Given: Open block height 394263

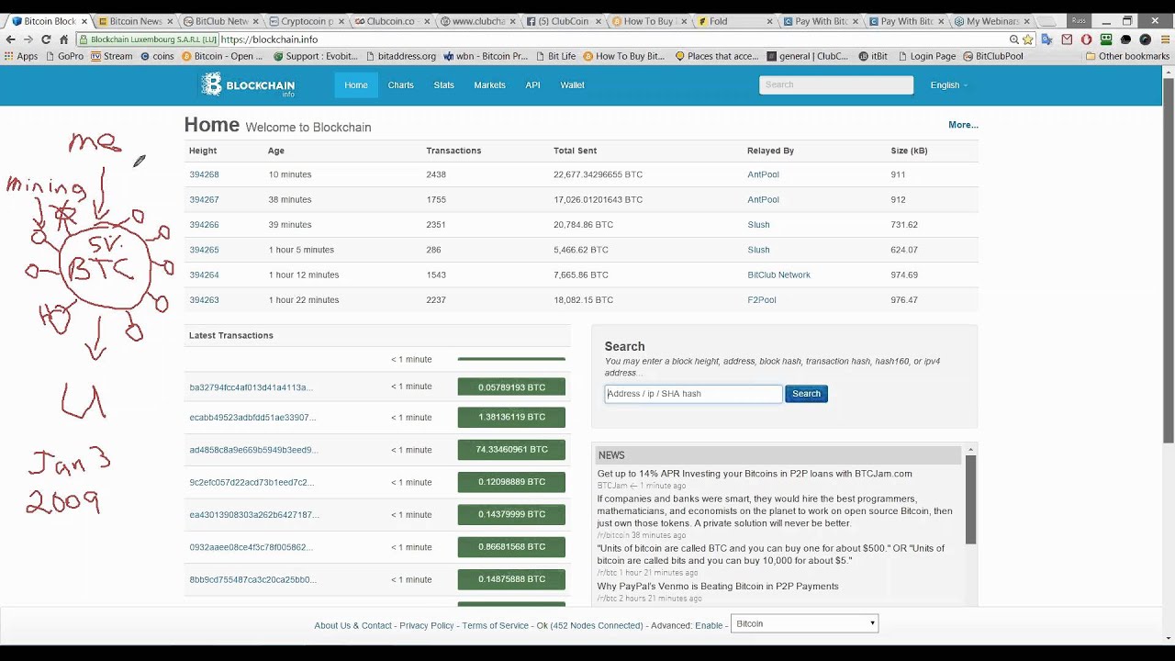Looking at the screenshot, I should click(204, 300).
